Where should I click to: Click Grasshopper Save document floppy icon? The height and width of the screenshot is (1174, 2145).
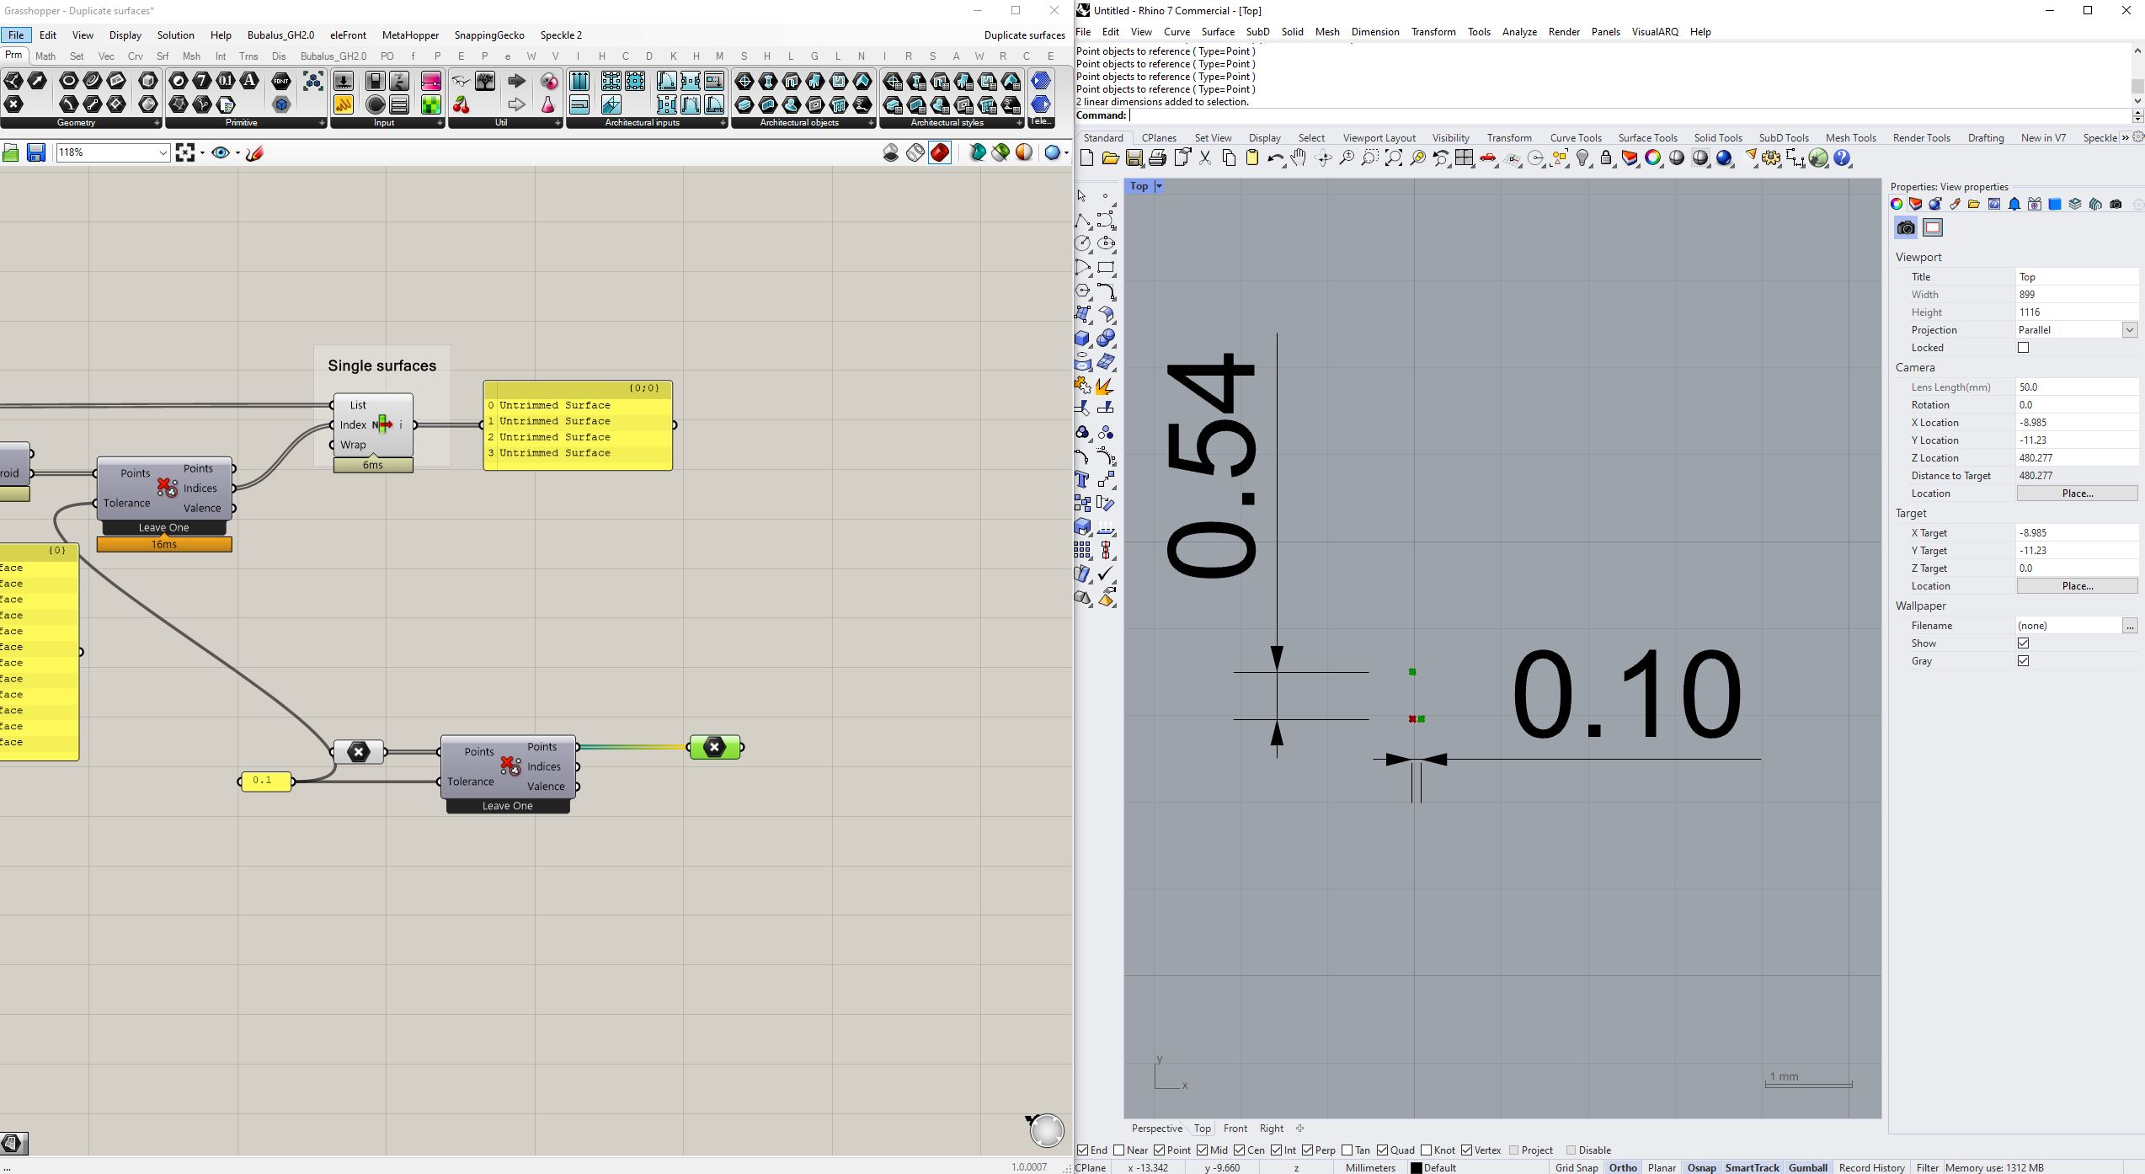(x=36, y=152)
